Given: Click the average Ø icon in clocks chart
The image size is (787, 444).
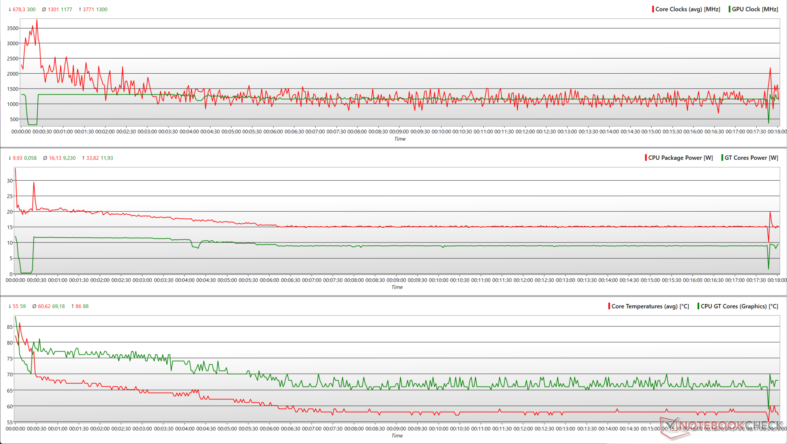Looking at the screenshot, I should (x=44, y=9).
